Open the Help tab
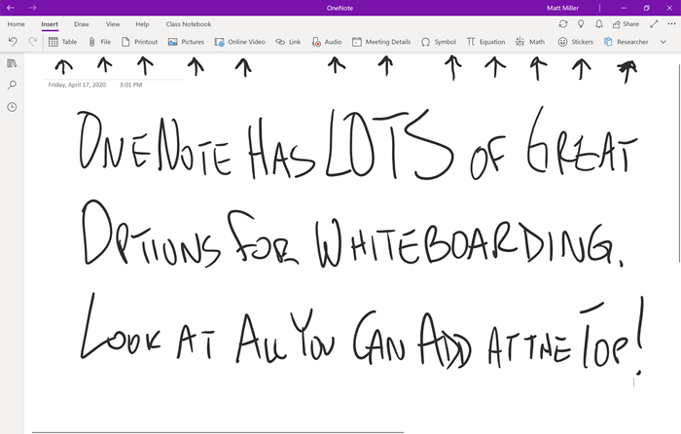 142,24
